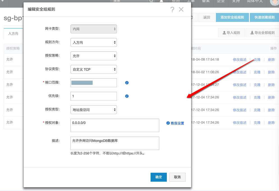Show the info tooltip next to 端口范围

coord(127,82)
